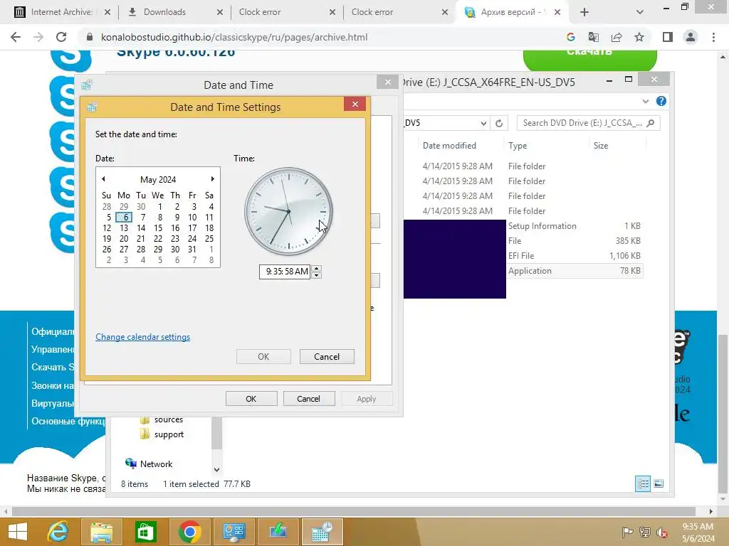
Task: Click the translate page icon
Action: [594, 37]
